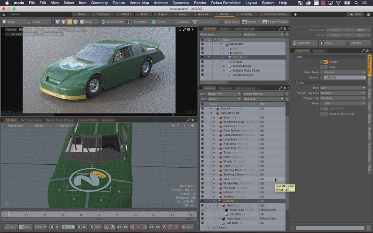Adjust the Opacity 100.0 % slider
This screenshot has width=373, height=233.
click(x=343, y=78)
